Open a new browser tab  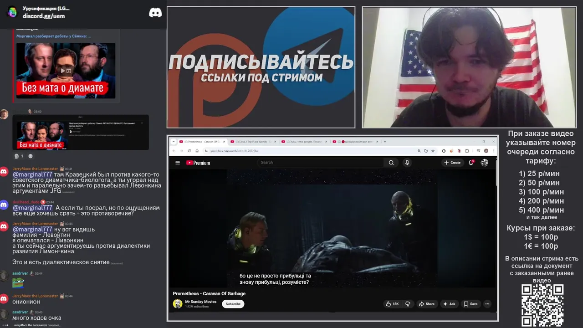pyautogui.click(x=385, y=142)
